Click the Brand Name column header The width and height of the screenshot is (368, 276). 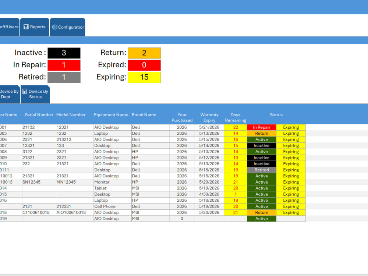[144, 115]
